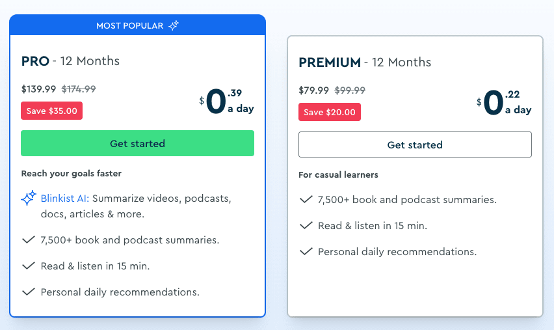554x330 pixels.
Task: Select the PREMIUM - 12 Months heading
Action: tap(365, 62)
